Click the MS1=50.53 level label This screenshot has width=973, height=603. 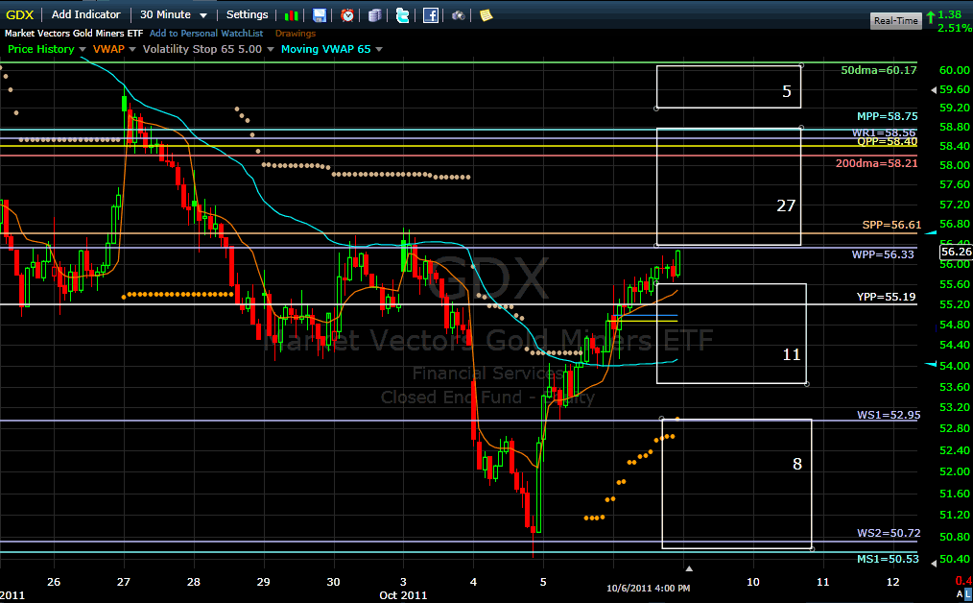[888, 559]
